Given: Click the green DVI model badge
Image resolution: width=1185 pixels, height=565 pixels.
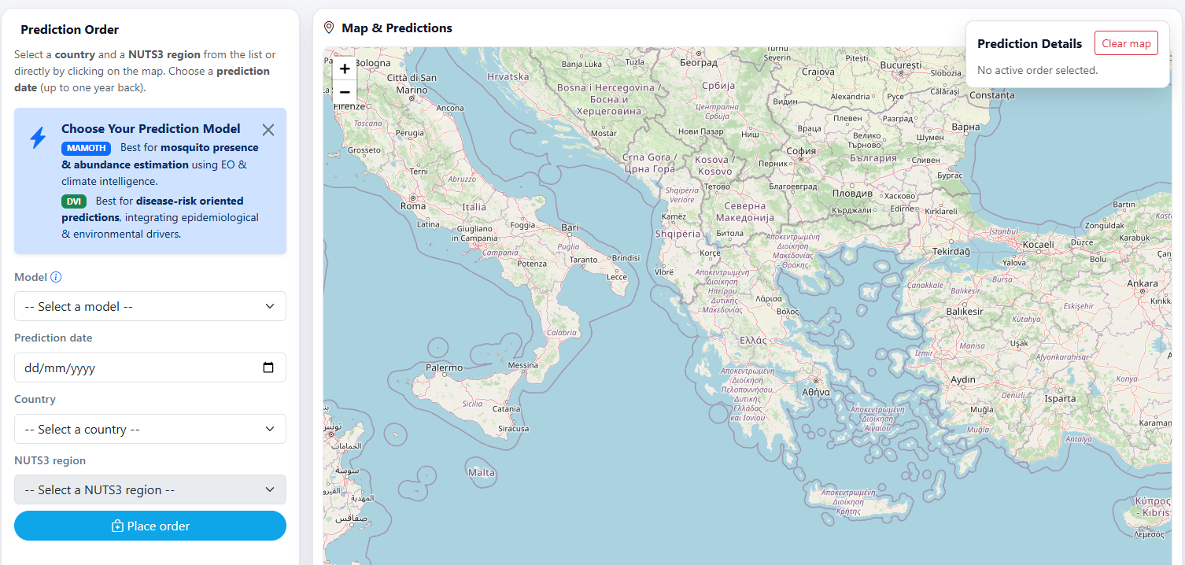Looking at the screenshot, I should (x=74, y=201).
